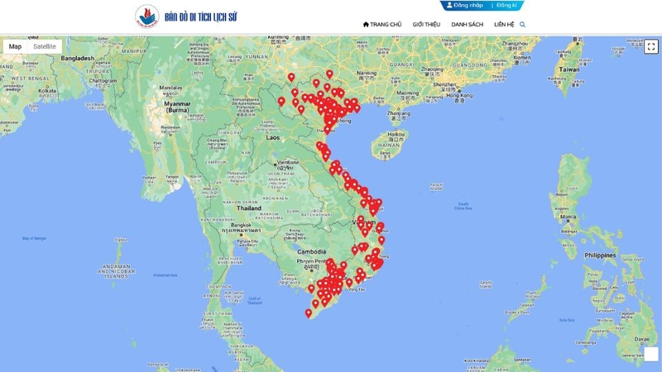Open the GIỚI THIỆU menu item
This screenshot has height=372, width=662.
[x=426, y=25]
